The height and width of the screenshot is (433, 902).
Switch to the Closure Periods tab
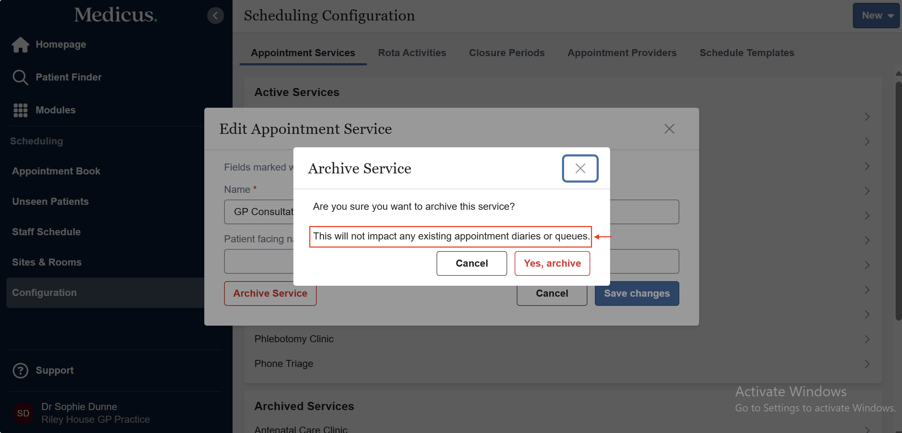point(506,53)
